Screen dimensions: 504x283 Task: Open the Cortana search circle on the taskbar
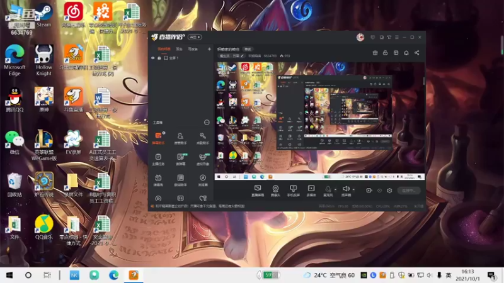pyautogui.click(x=28, y=275)
